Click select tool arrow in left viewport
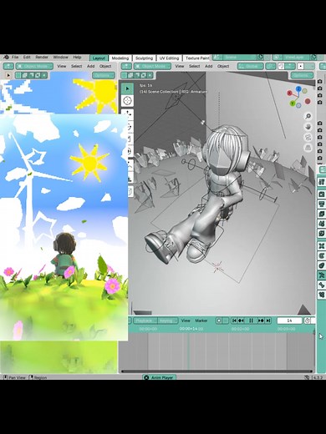Image resolution: width=326 pixels, height=434 pixels. [8, 75]
